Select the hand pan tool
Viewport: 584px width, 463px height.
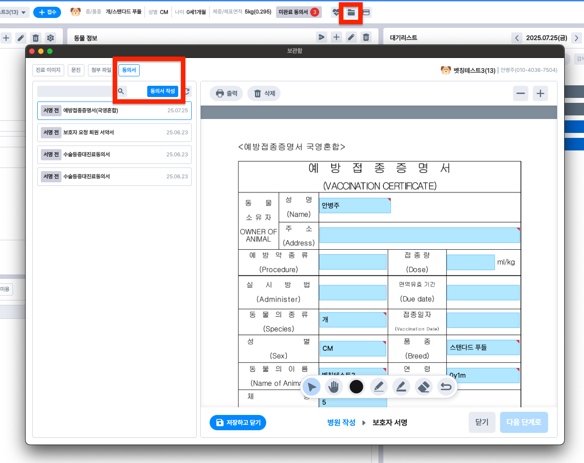(334, 387)
